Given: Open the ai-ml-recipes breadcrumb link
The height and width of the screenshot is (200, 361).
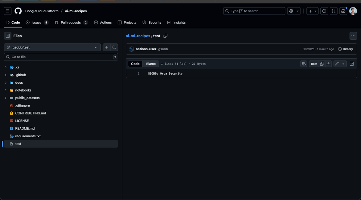Looking at the screenshot, I should (x=138, y=36).
